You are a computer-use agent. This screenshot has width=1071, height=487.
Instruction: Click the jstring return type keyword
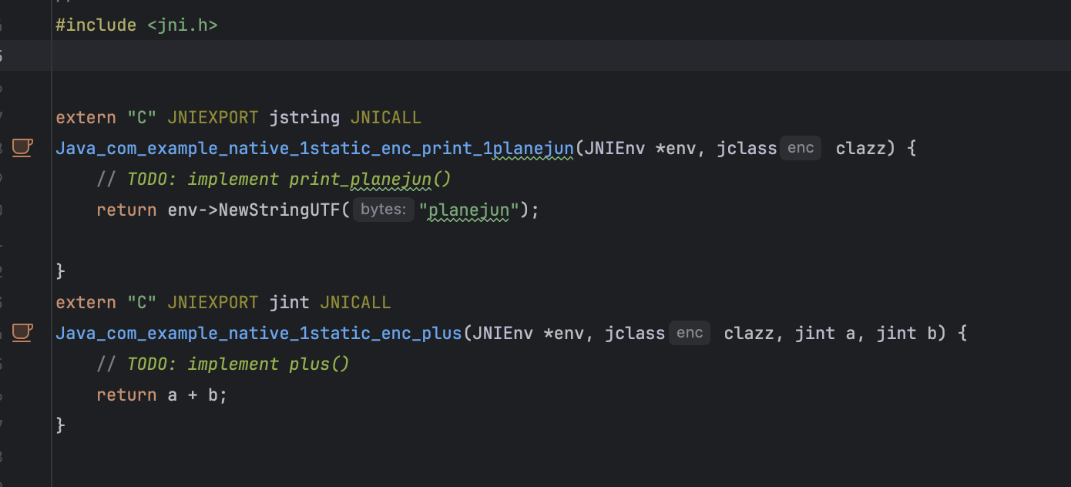click(x=304, y=118)
